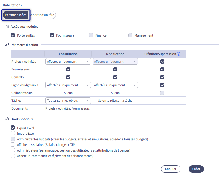Check the Administrateur rights option
Screen dimensions: 219x175
(13, 150)
